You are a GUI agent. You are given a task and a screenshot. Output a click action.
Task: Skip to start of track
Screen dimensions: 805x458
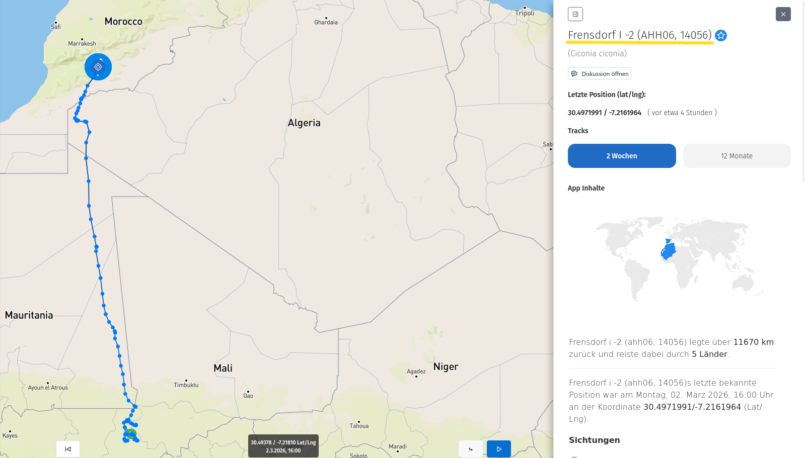coord(68,449)
